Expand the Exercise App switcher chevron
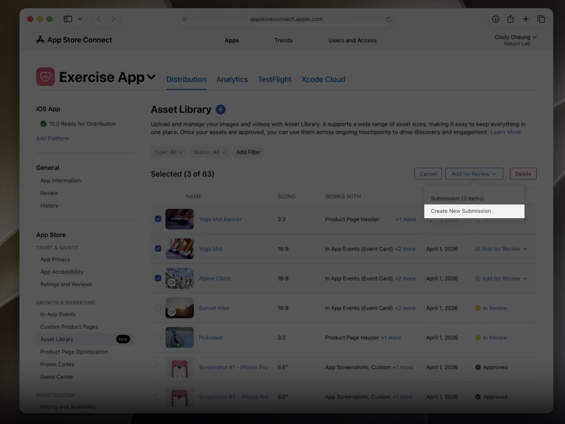Screen dimensions: 565x424 [151, 77]
